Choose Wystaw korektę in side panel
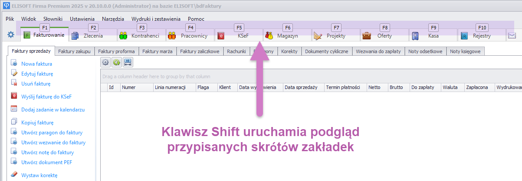Screen dimensions: 522x181 coord(39,175)
